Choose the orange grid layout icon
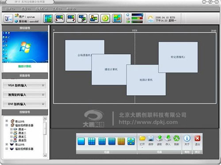The height and width of the screenshot is (165, 221). click(x=121, y=141)
